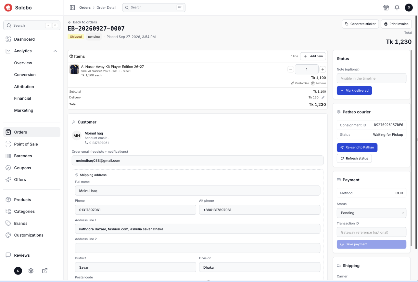This screenshot has height=282, width=418.
Task: Edit the delivery charge pencil icon
Action: 323,97
